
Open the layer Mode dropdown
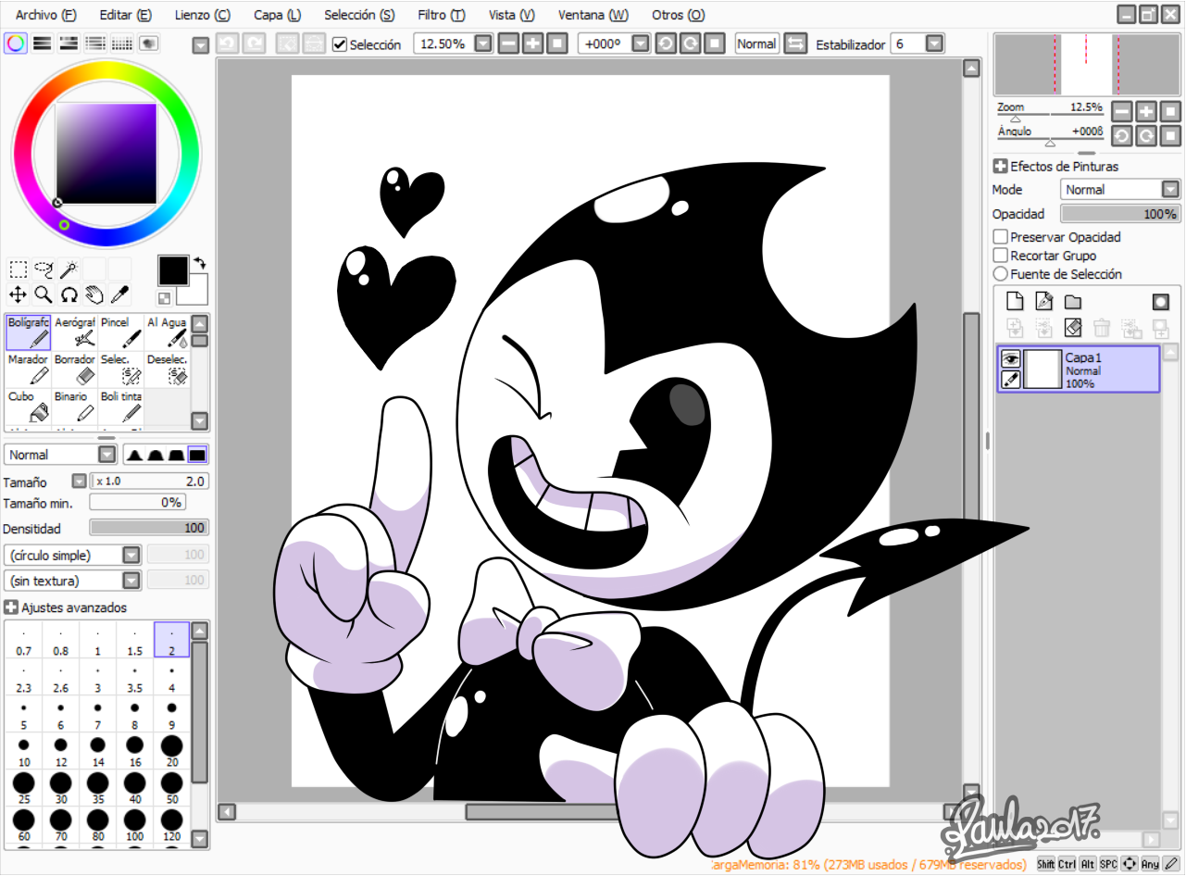pyautogui.click(x=1170, y=189)
